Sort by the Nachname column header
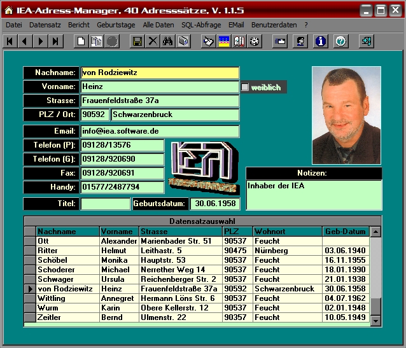 tap(67, 232)
